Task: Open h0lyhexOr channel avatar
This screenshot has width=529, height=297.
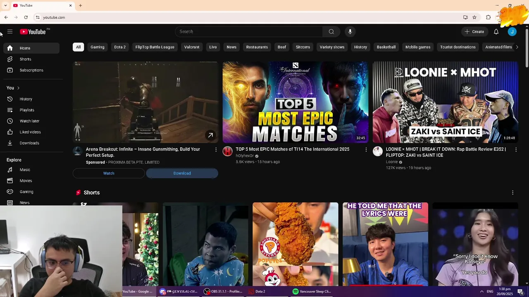Action: [x=228, y=151]
